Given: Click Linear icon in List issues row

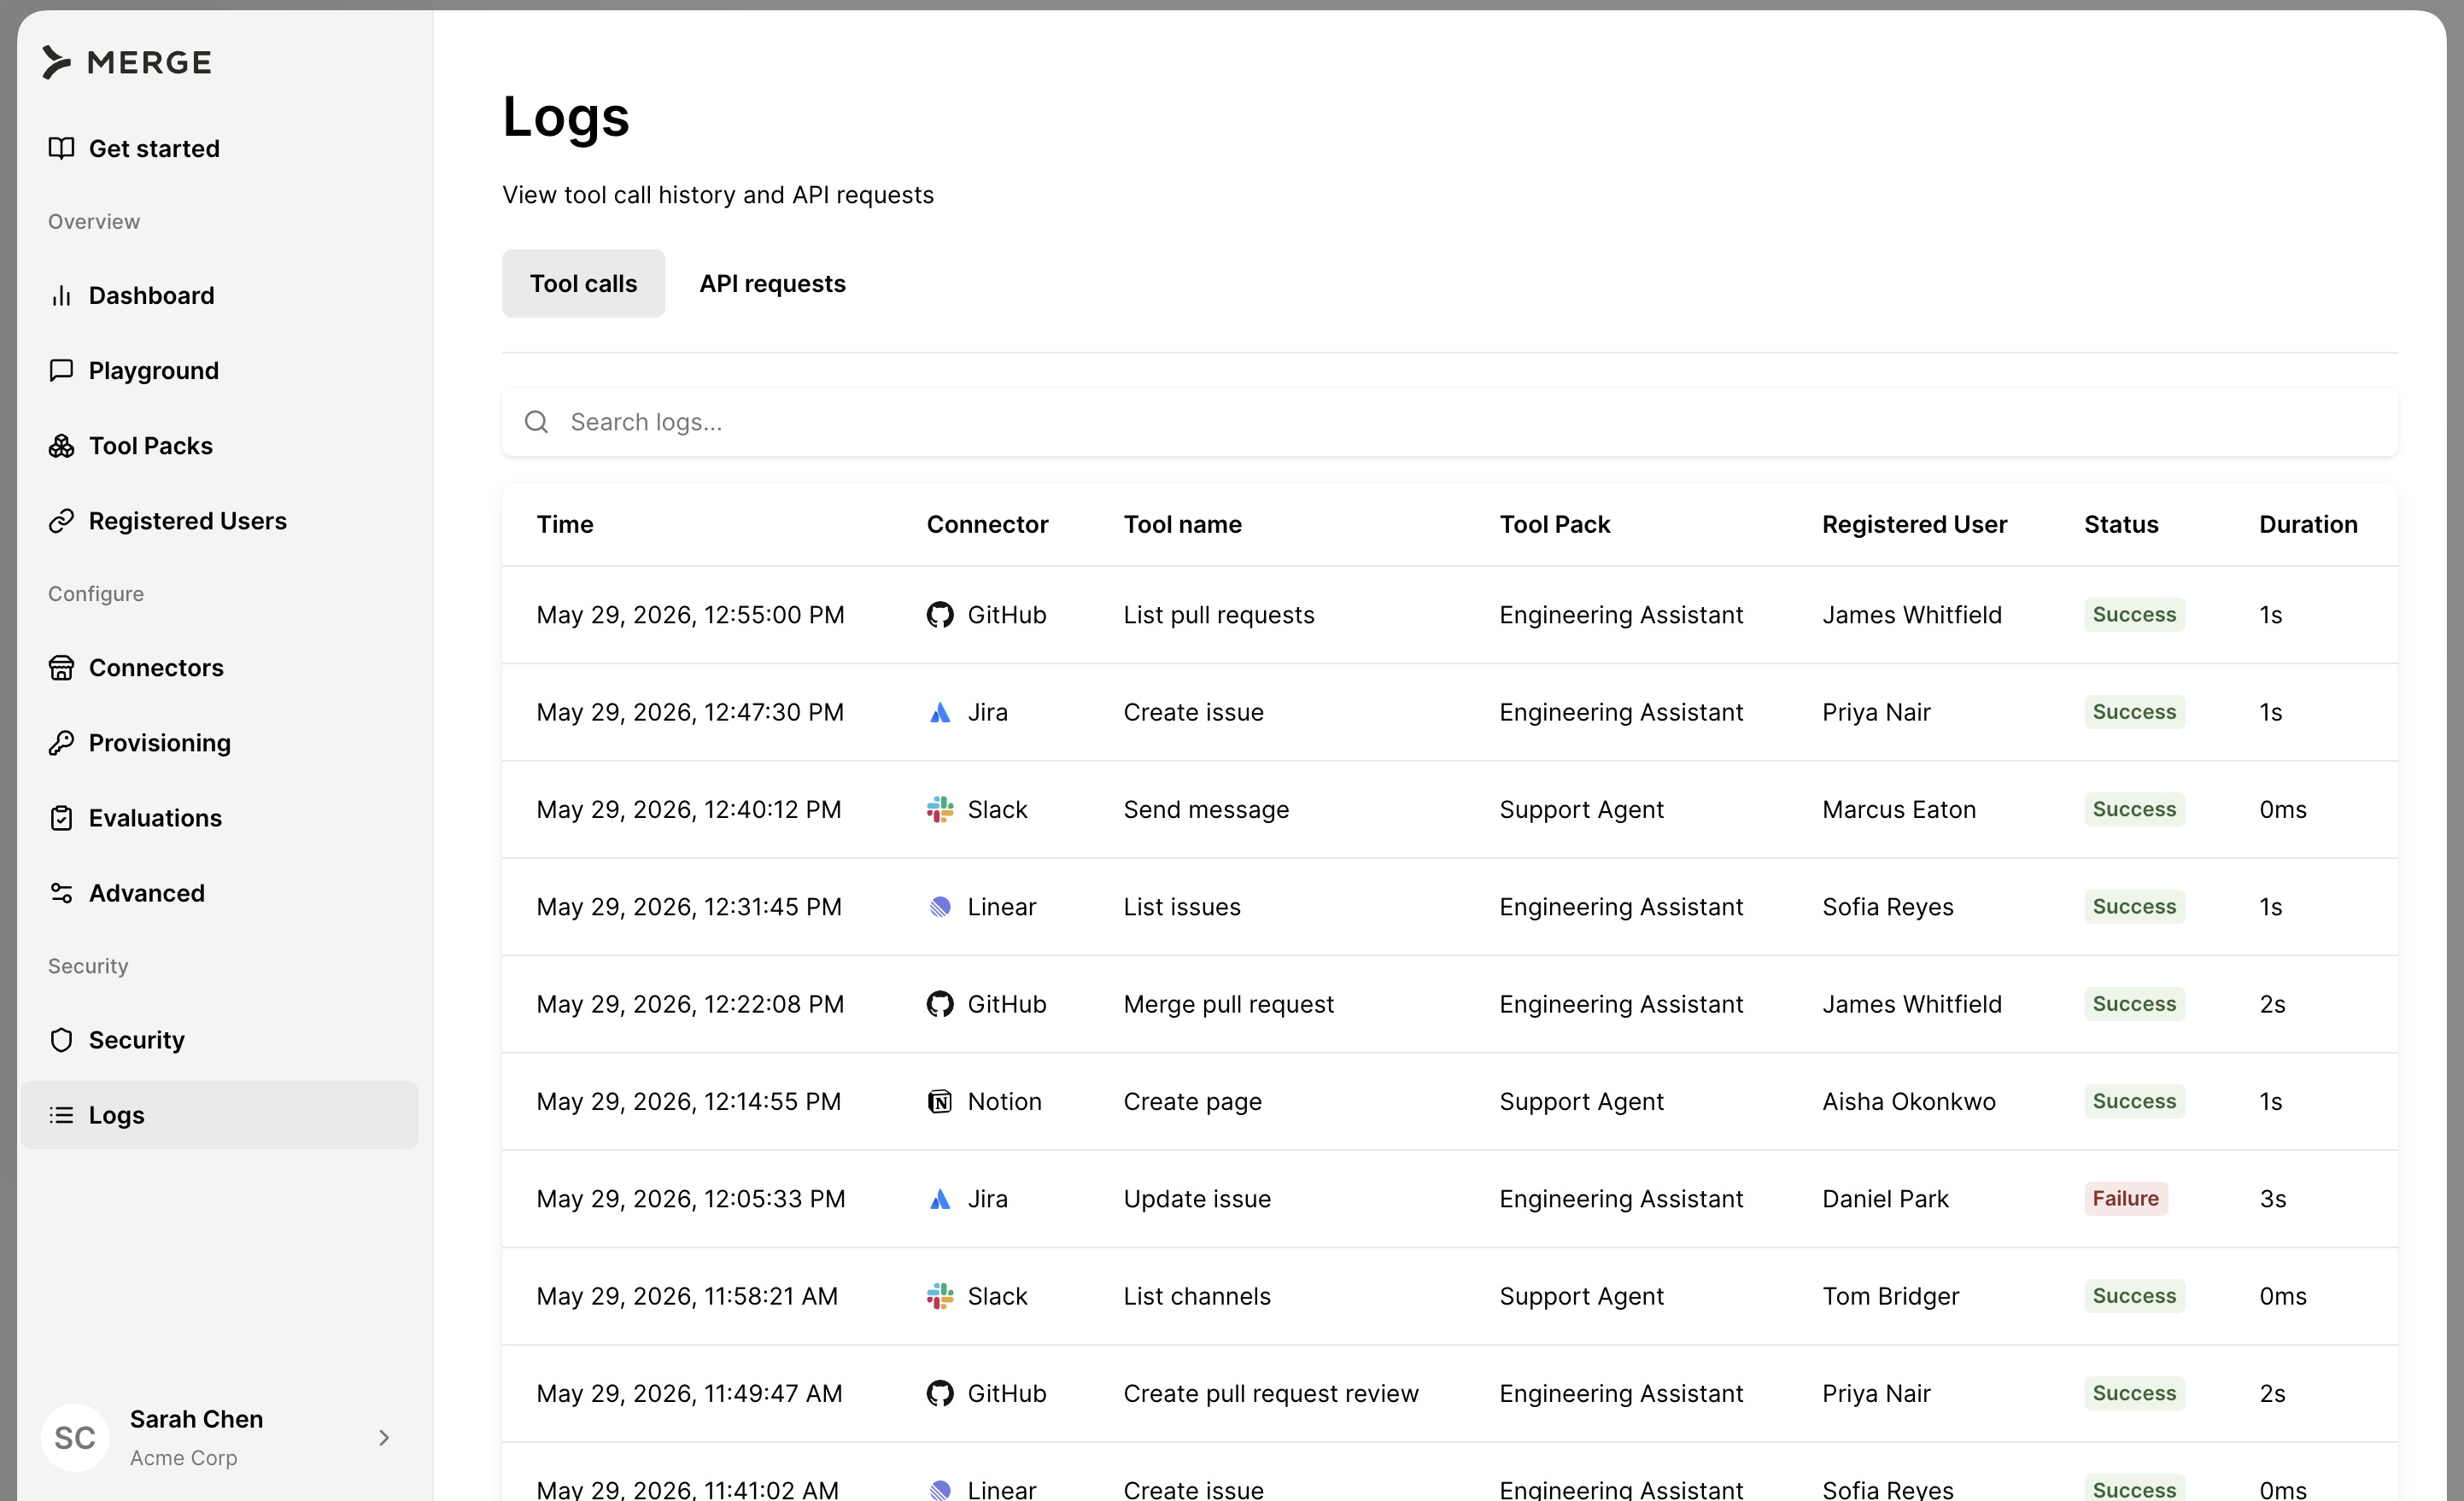Looking at the screenshot, I should click(939, 906).
